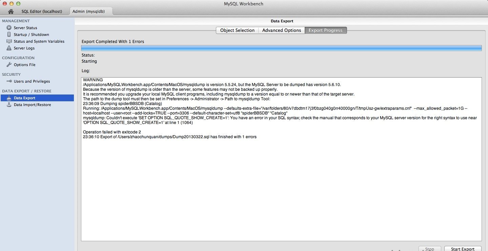This screenshot has height=251, width=488.
Task: Click the green zoom window button
Action: tap(18, 4)
